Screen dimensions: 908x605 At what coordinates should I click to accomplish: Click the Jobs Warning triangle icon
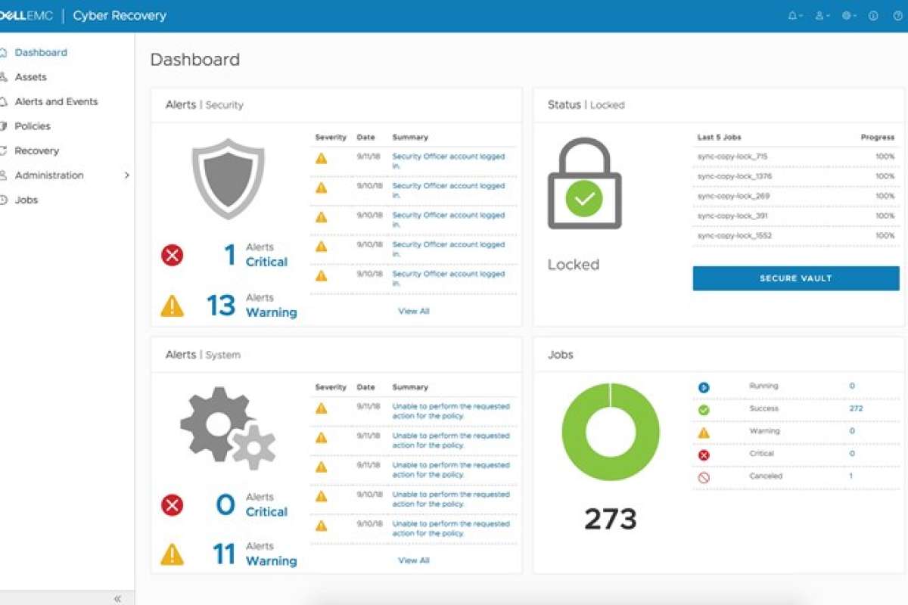704,433
